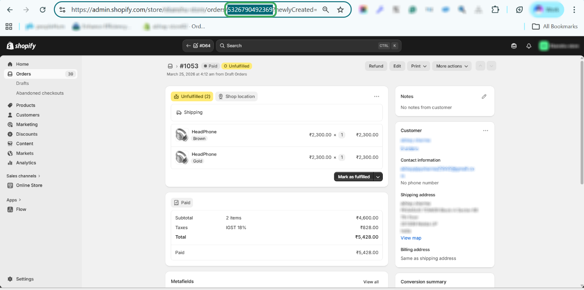Click the zoom magnifier icon in address bar

tap(325, 10)
